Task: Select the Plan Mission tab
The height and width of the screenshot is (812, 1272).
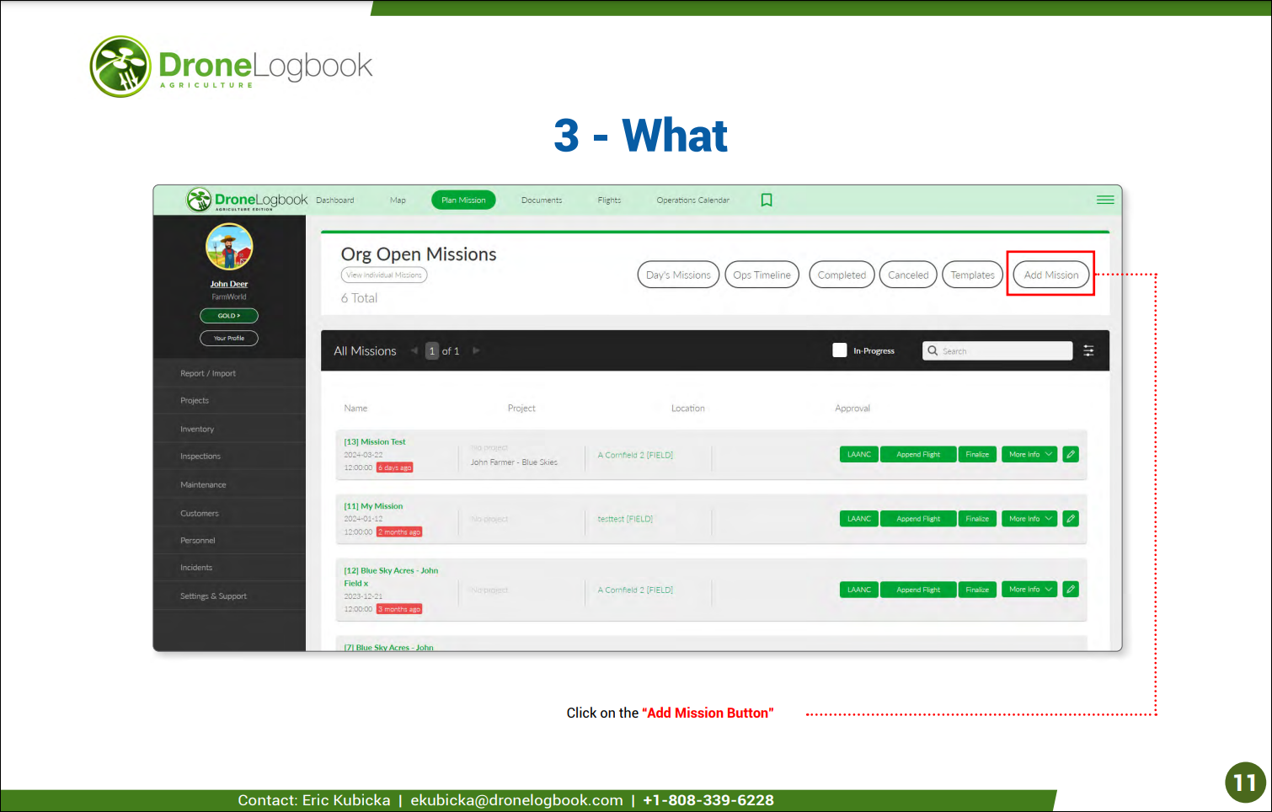Action: coord(463,200)
